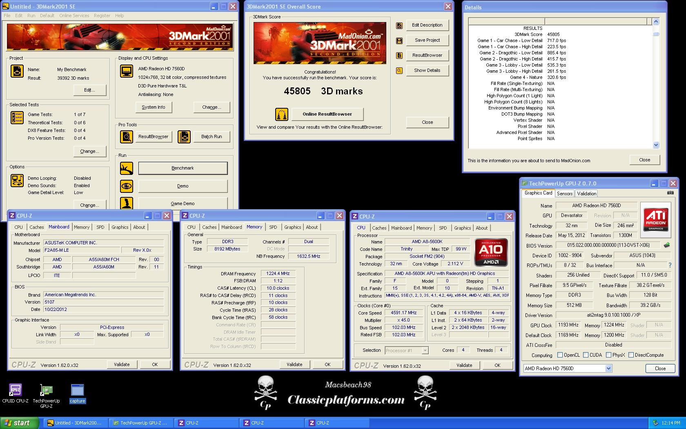This screenshot has width=686, height=429.
Task: Click the Edit Description icon in Overall Score
Action: tap(399, 25)
